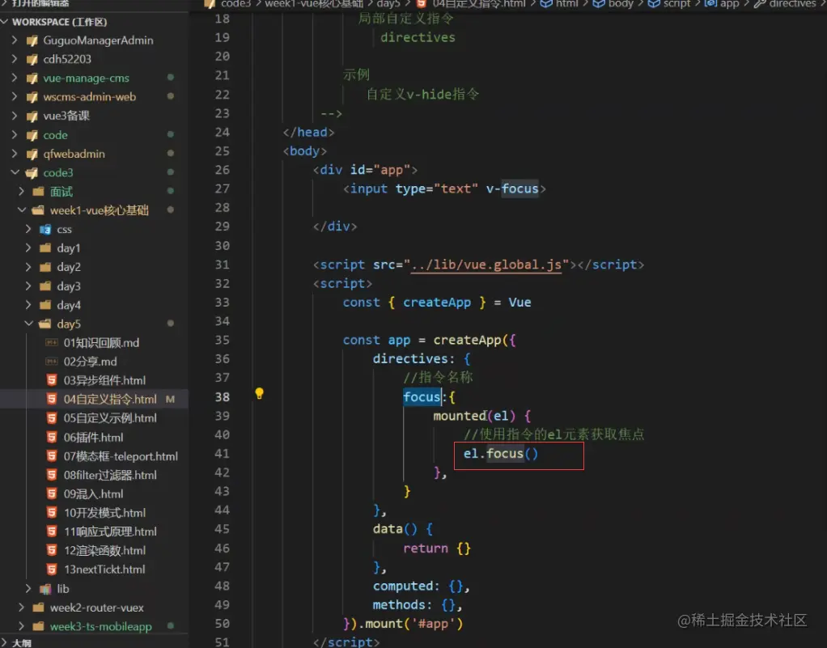The width and height of the screenshot is (827, 648).
Task: Select the day2 folder row
Action: pos(94,267)
